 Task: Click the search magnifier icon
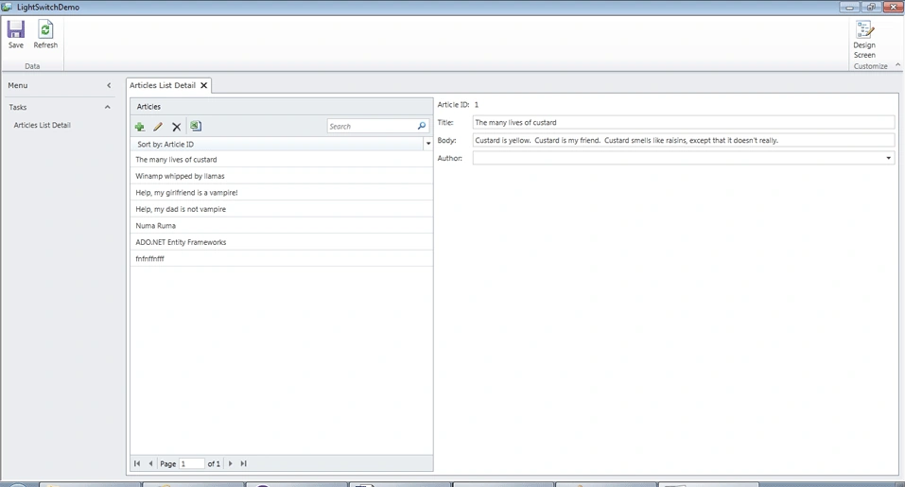tap(422, 126)
